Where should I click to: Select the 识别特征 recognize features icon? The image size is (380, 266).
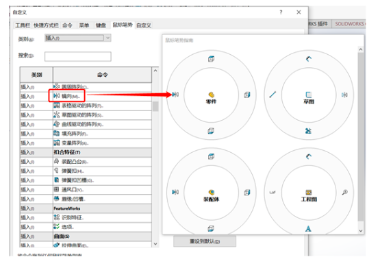click(x=56, y=217)
